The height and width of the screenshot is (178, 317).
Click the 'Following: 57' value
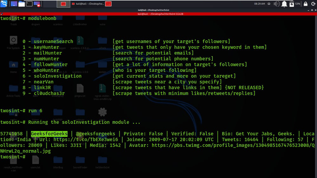point(285,140)
